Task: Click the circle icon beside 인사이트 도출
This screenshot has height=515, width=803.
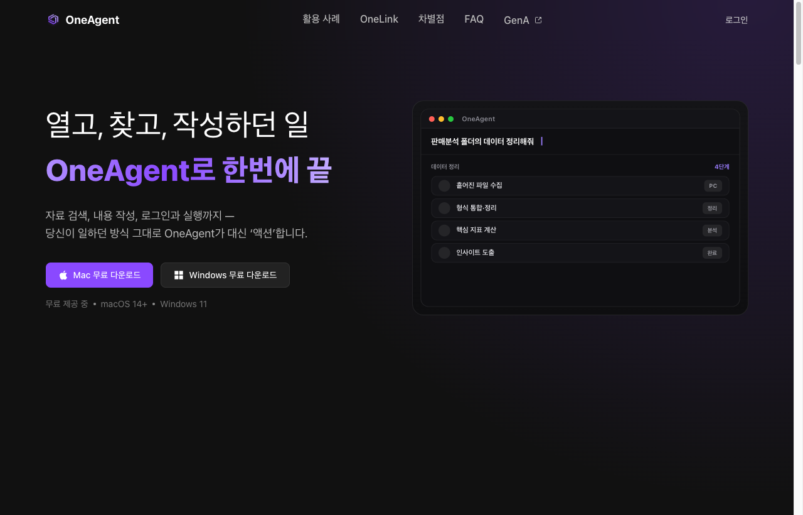Action: coord(444,252)
